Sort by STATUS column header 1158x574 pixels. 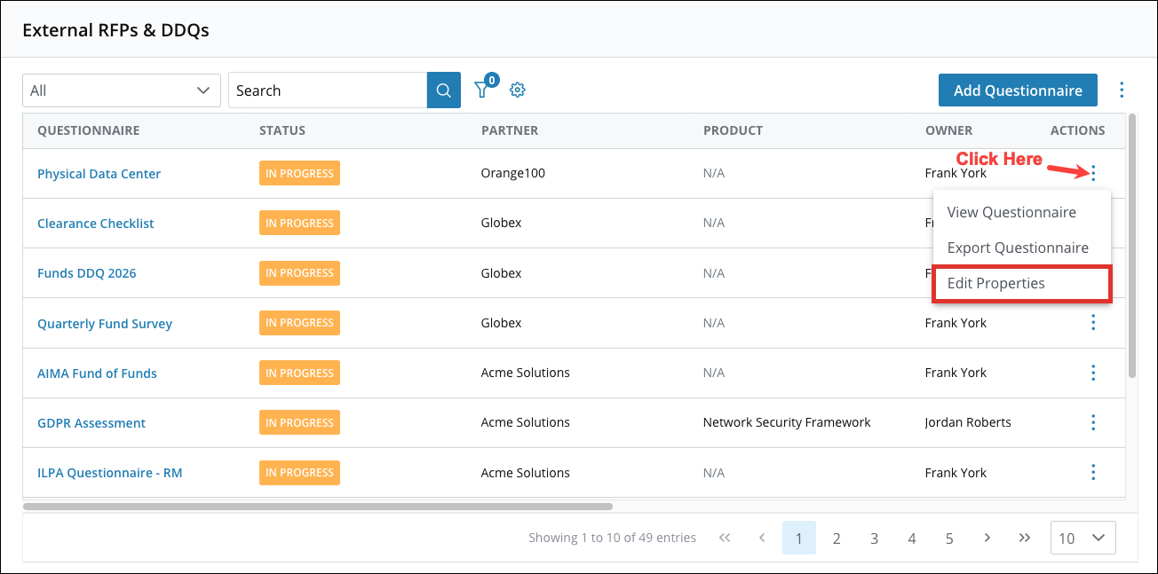tap(282, 130)
